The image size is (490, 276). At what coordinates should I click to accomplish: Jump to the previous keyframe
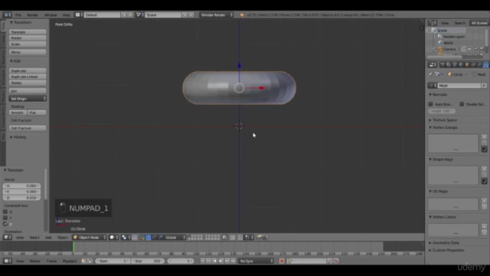[x=208, y=261]
